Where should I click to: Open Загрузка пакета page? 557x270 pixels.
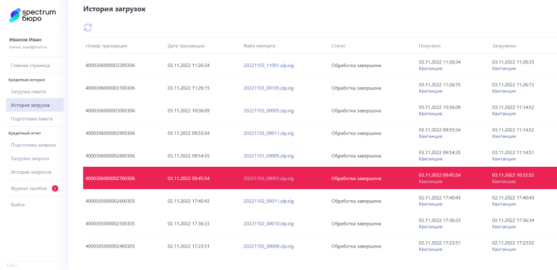coord(28,92)
